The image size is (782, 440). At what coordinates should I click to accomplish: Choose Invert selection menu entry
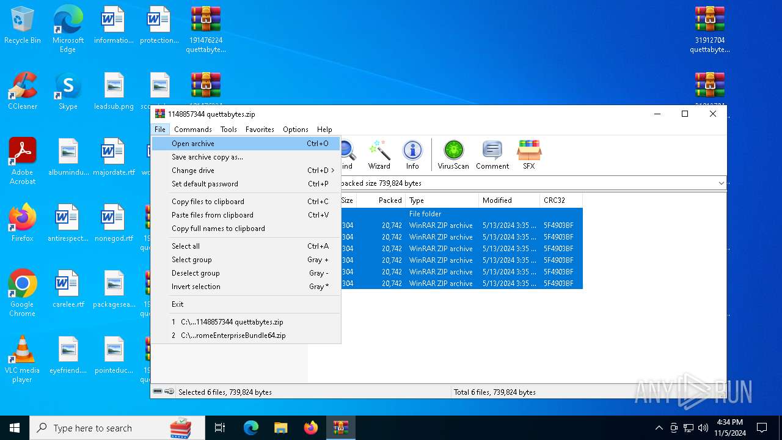(245, 287)
